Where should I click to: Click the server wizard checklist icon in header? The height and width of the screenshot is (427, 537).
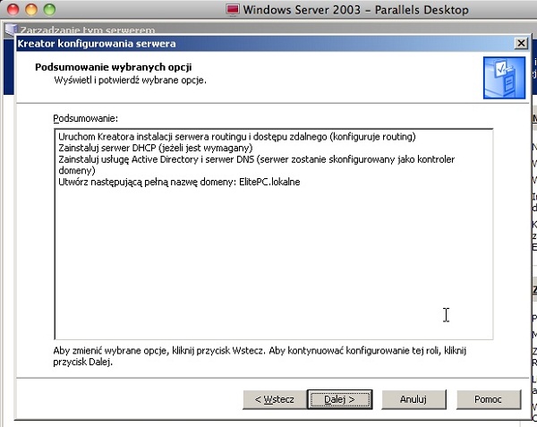[504, 78]
